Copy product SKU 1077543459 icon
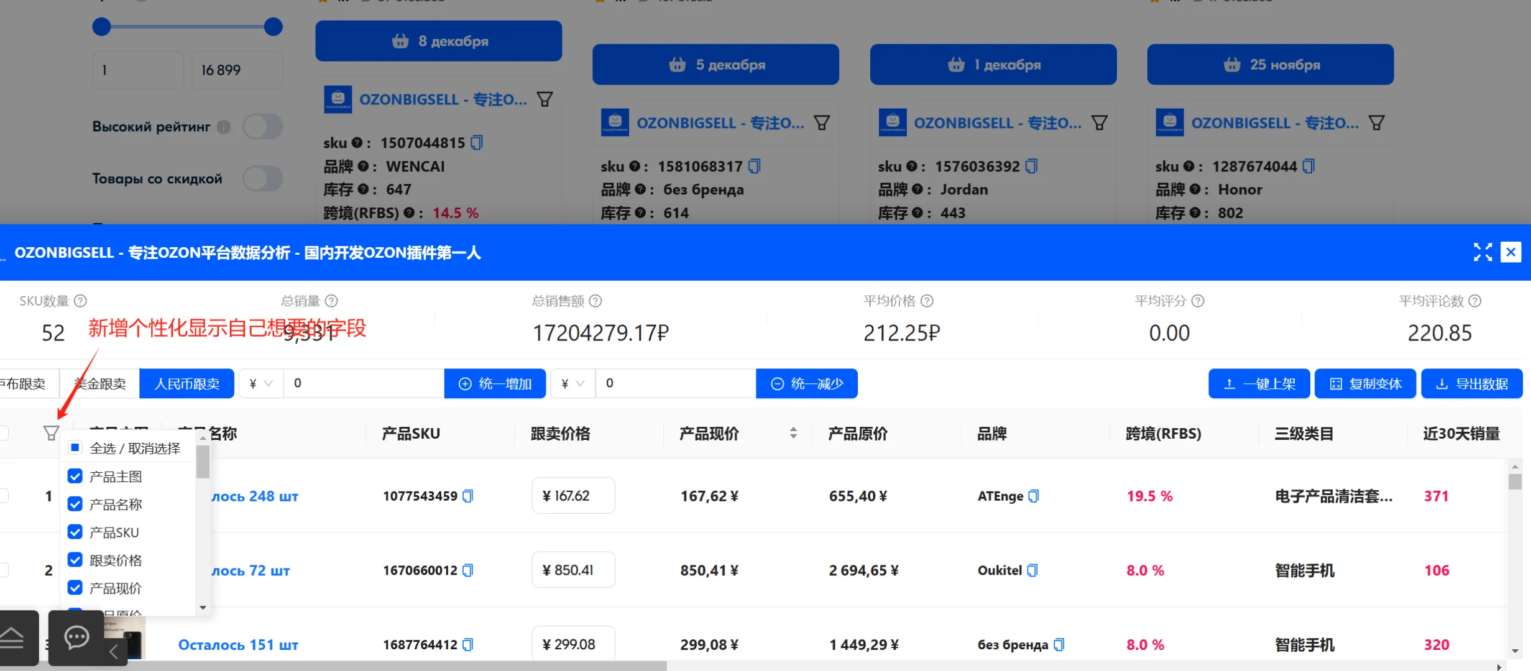The image size is (1531, 671). pyautogui.click(x=468, y=496)
